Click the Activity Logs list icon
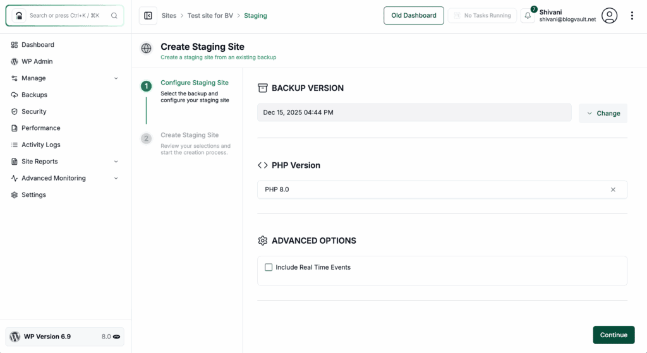 [x=15, y=145]
